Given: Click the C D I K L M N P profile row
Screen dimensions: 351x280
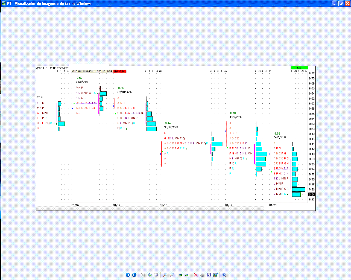Looking at the screenshot, I should [127, 118].
